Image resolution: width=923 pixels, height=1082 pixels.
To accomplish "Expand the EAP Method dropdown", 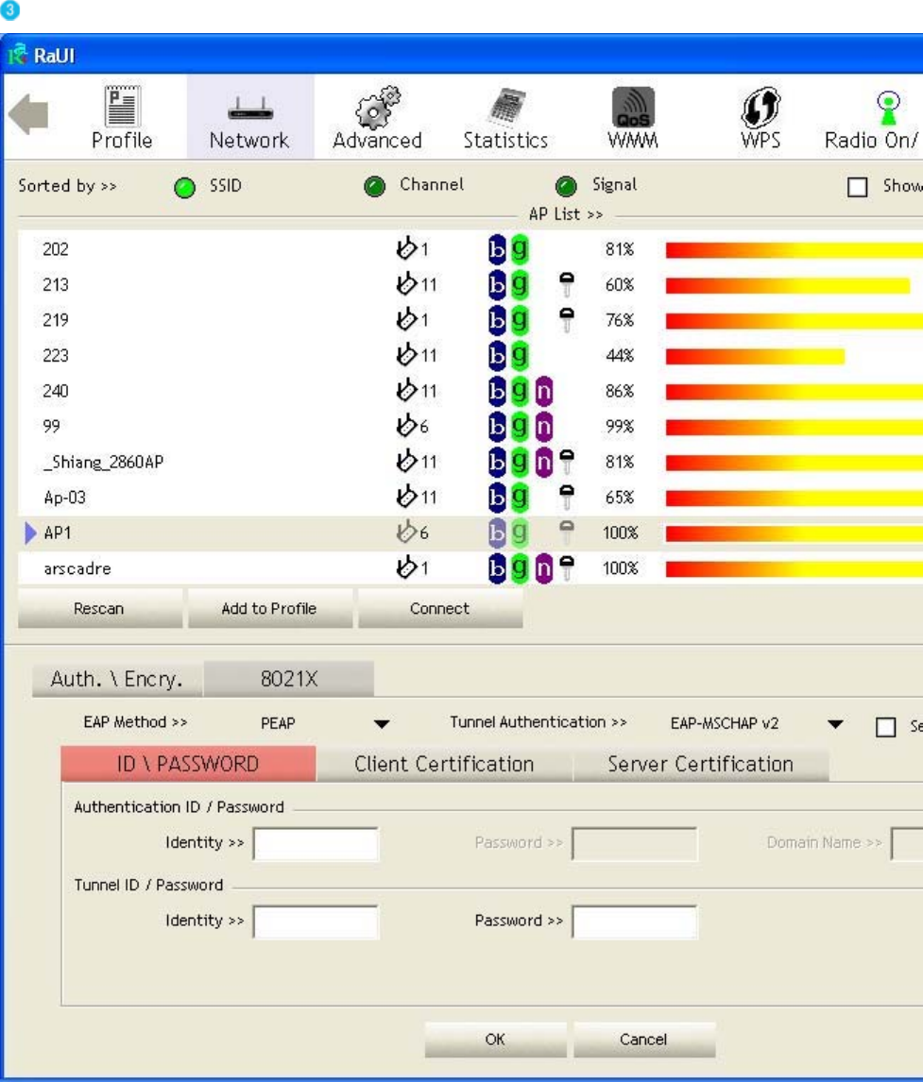I will pyautogui.click(x=381, y=725).
